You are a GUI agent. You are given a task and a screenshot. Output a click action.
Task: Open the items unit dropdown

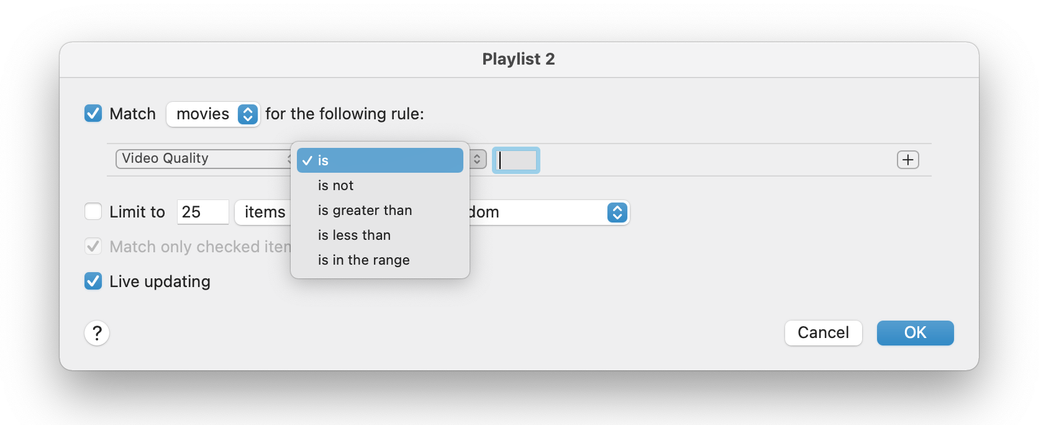click(x=265, y=212)
